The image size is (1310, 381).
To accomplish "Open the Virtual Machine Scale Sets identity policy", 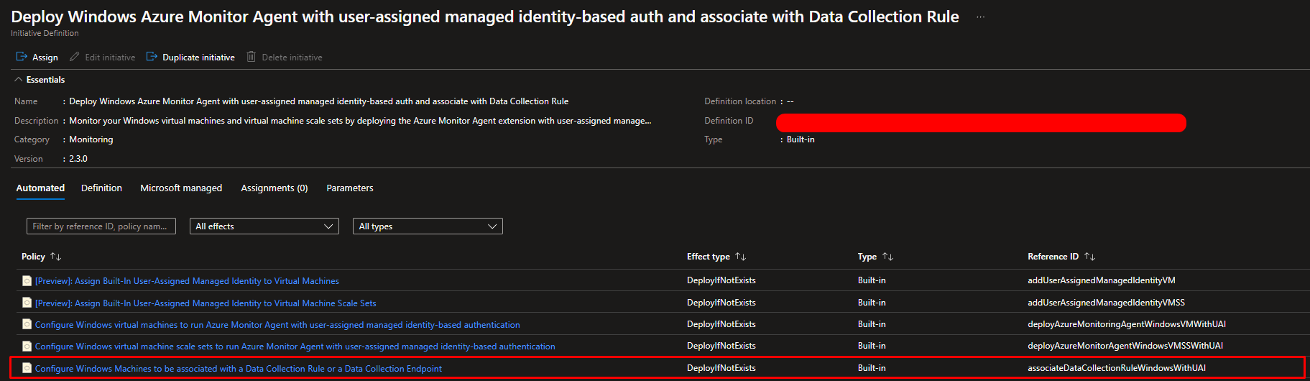I will (x=206, y=303).
